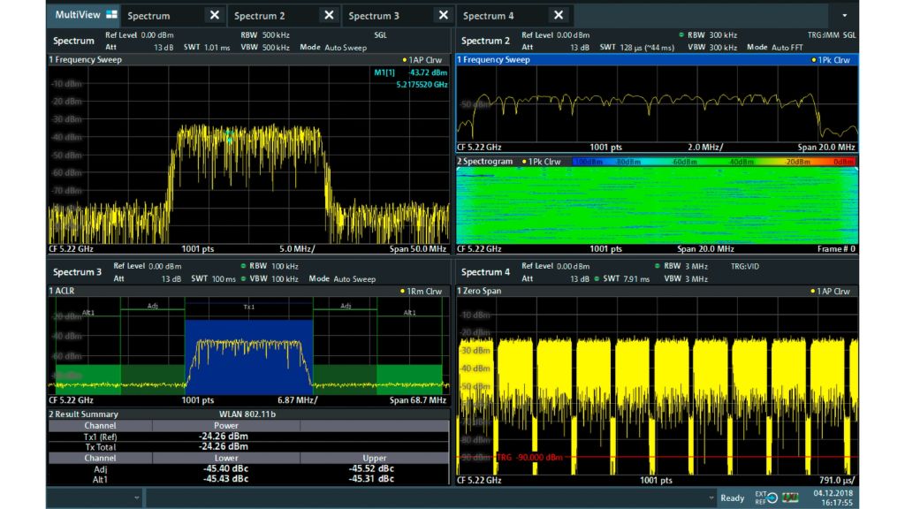The width and height of the screenshot is (905, 509).
Task: Close the Spectrum 4 tab
Action: click(558, 15)
